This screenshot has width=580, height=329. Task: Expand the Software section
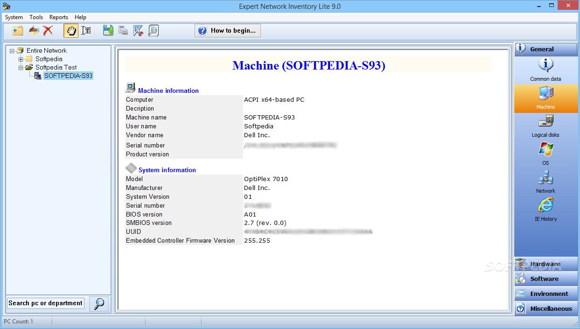click(x=545, y=279)
